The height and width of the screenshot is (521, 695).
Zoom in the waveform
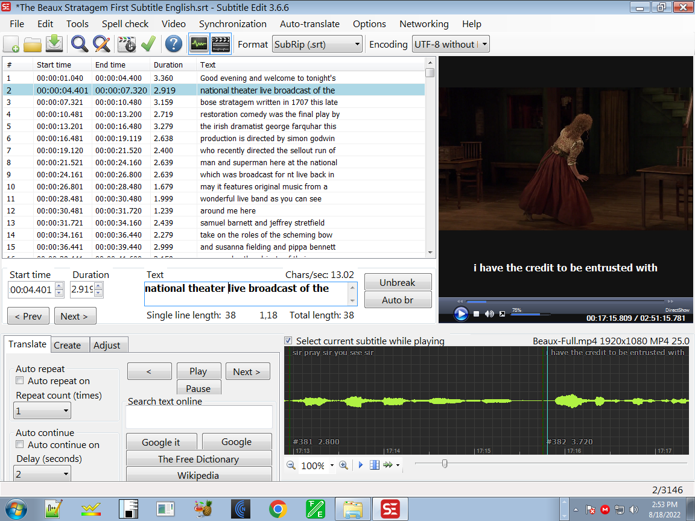point(343,465)
